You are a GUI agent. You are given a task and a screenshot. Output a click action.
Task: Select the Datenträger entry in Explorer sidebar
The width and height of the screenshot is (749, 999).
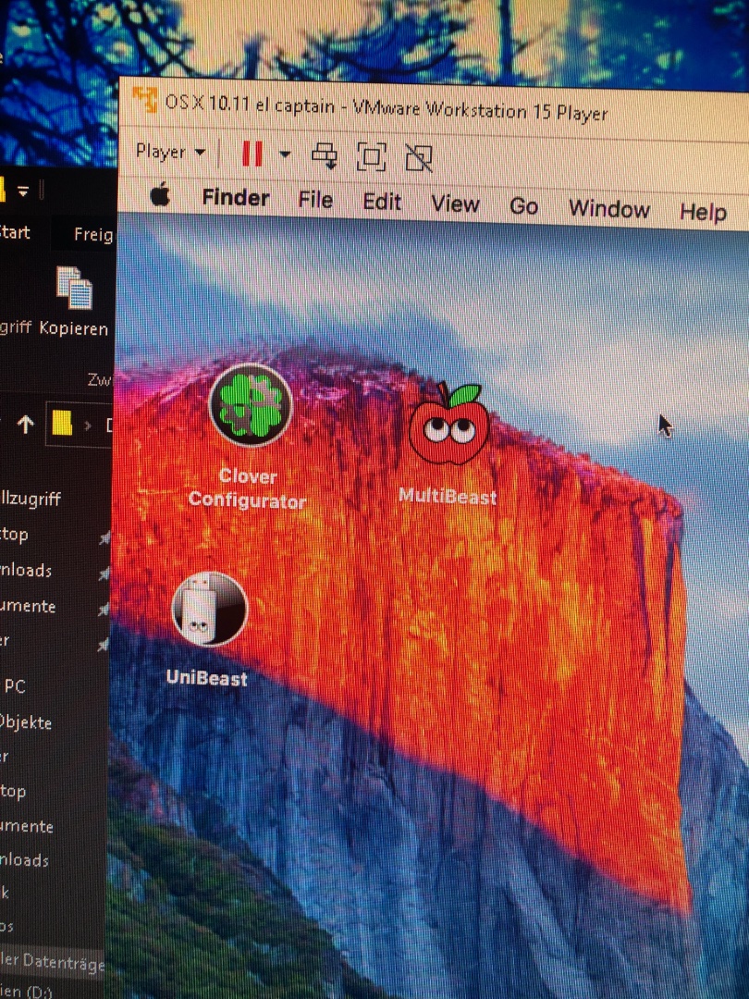pyautogui.click(x=52, y=962)
